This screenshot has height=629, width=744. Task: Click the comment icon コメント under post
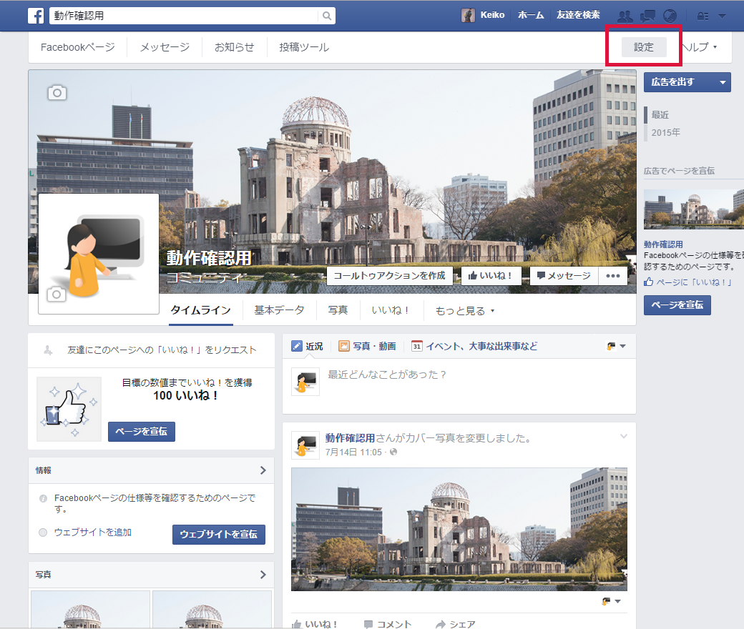(368, 624)
